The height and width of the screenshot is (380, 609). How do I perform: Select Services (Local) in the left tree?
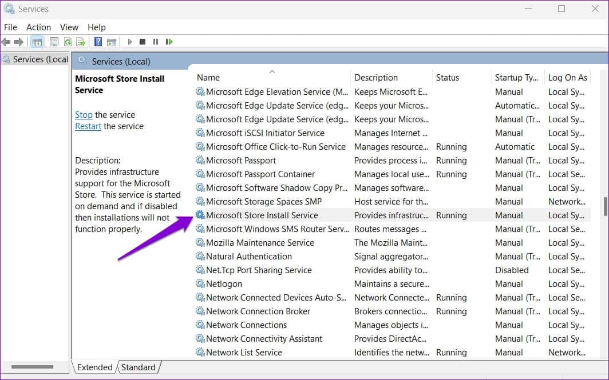click(x=35, y=59)
